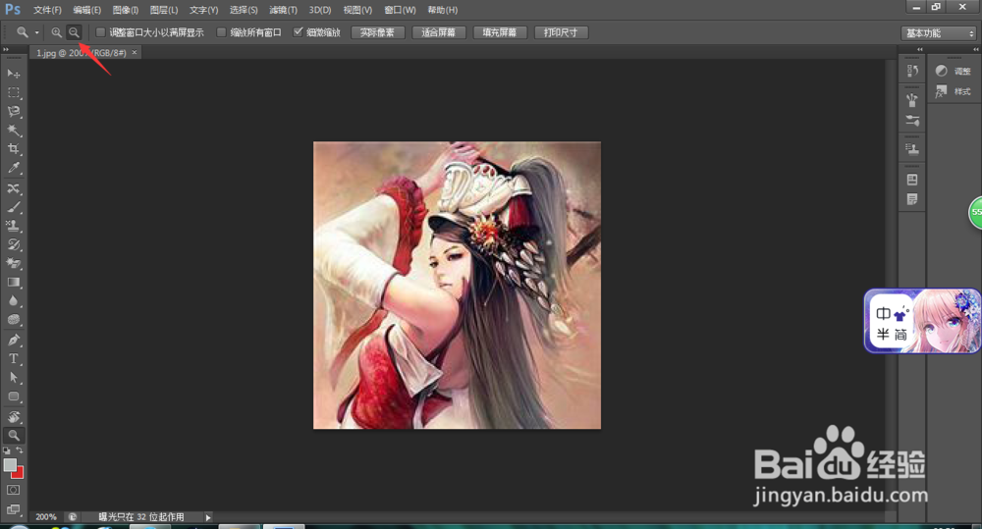Screen dimensions: 982x529
Task: Select the Move tool
Action: pos(13,74)
